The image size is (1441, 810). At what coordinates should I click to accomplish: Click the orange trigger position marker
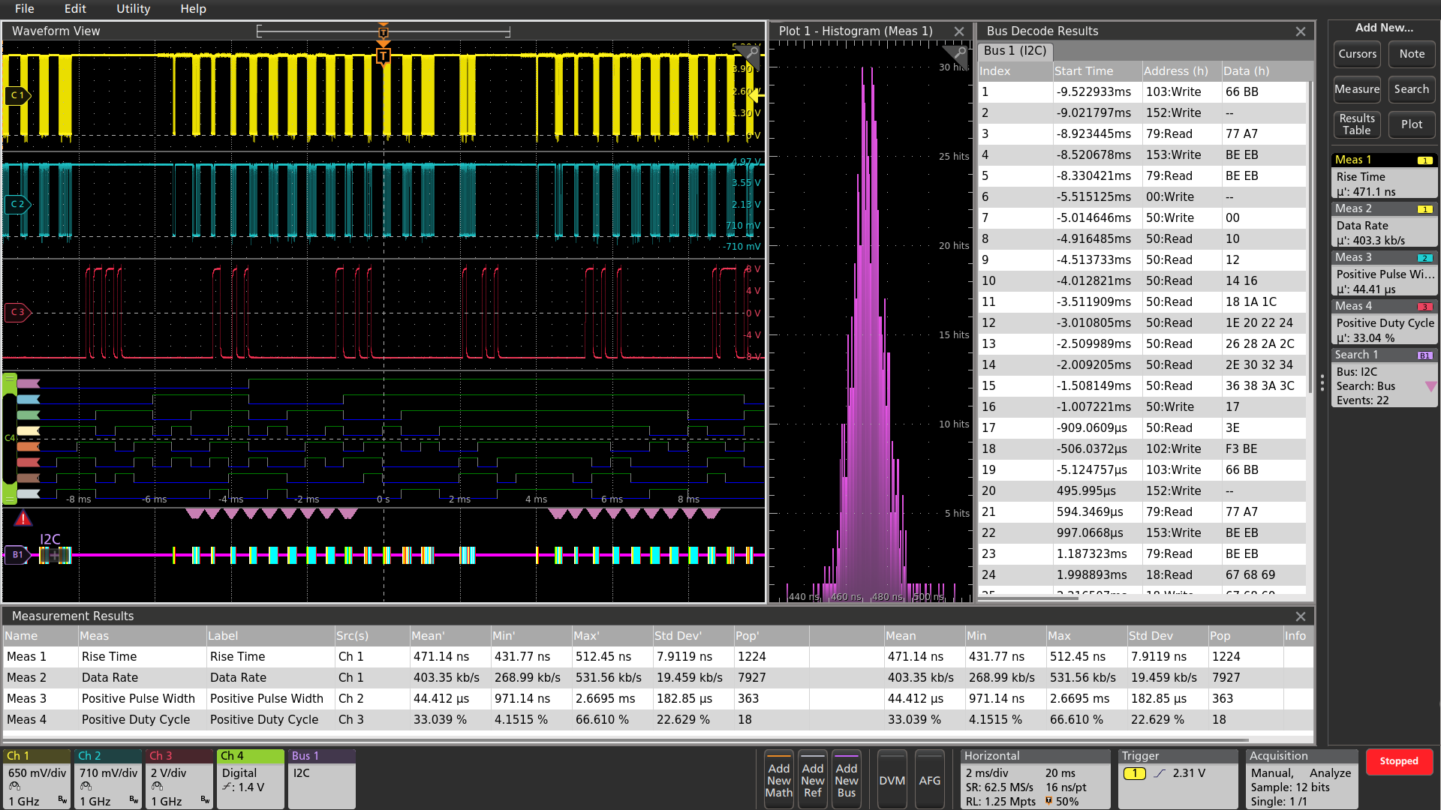pyautogui.click(x=384, y=56)
